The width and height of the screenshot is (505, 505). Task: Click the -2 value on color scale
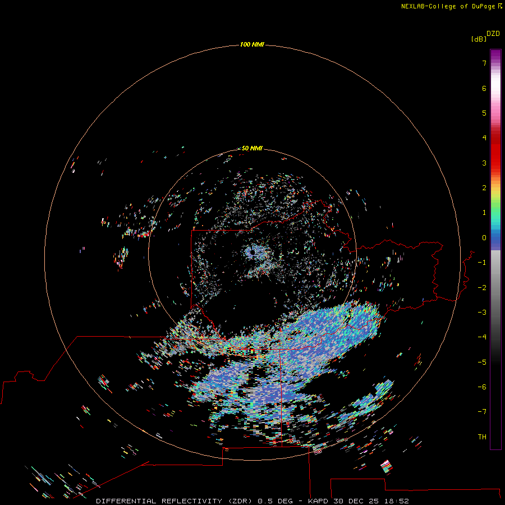pos(482,287)
